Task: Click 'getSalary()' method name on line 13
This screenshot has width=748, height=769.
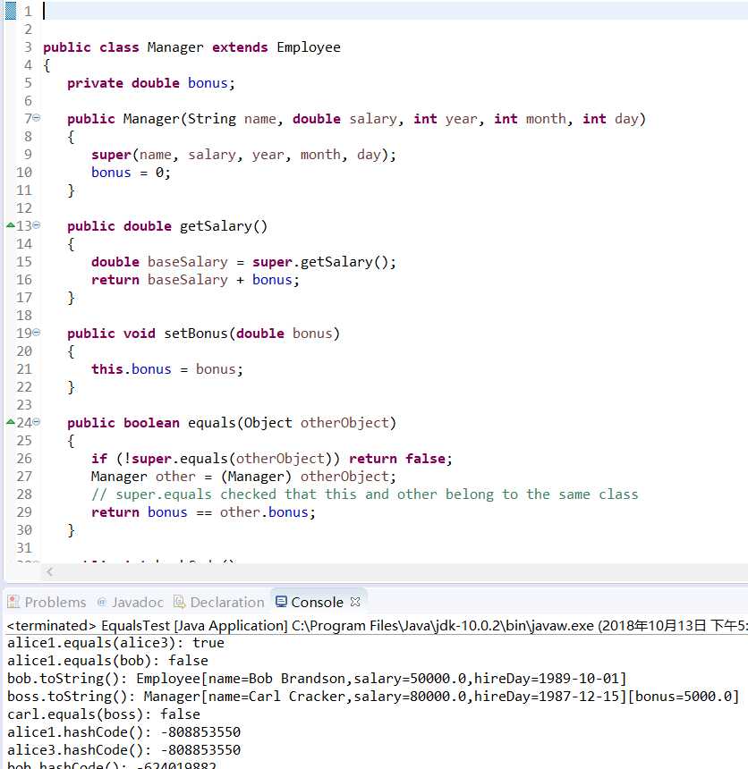Action: [224, 226]
